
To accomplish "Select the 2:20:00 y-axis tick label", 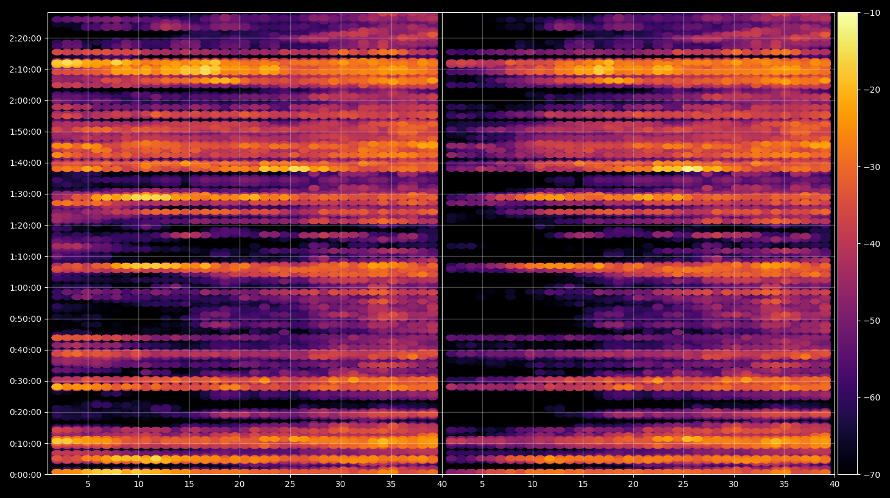I will tap(26, 38).
